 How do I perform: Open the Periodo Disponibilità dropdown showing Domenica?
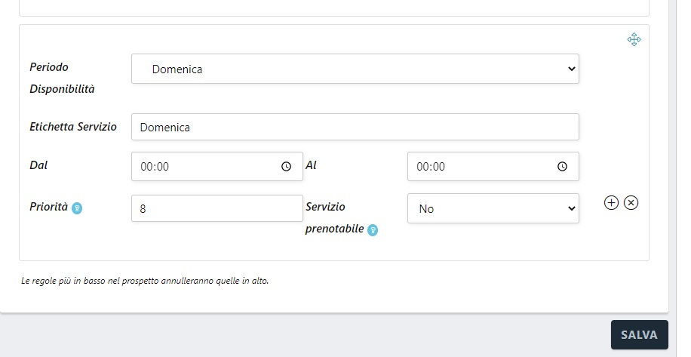pos(355,69)
